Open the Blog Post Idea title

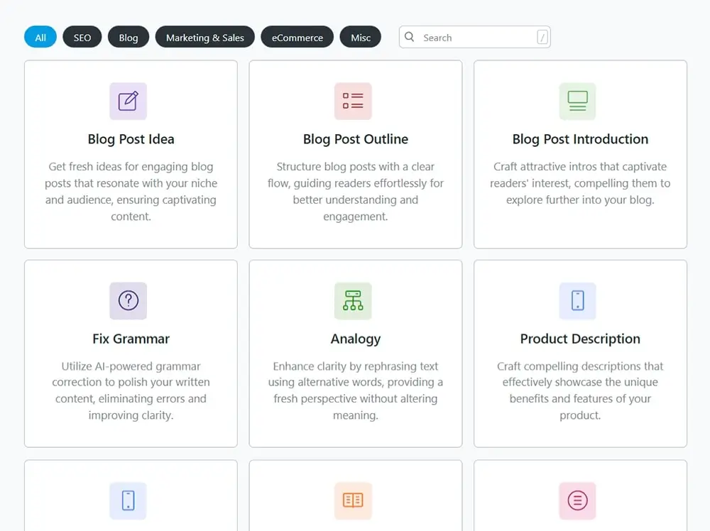coord(131,139)
